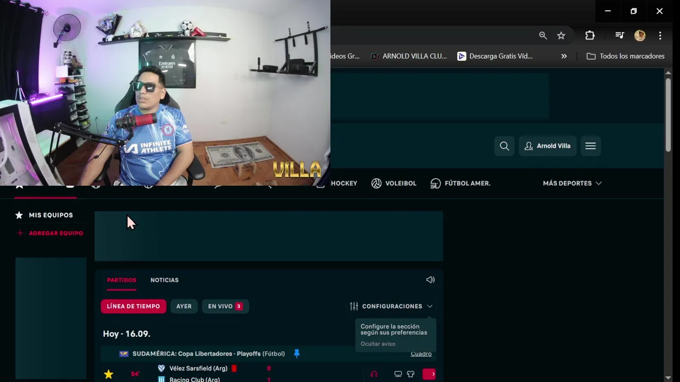Viewport: 680px width, 382px height.
Task: Open Descarga Gratis Víd... bookmark
Action: (495, 56)
